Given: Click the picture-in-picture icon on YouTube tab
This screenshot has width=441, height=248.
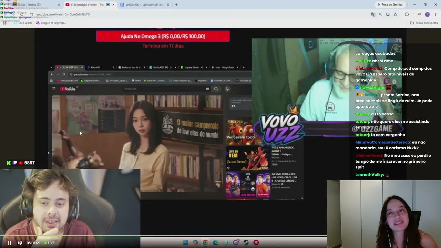Looking at the screenshot, I should tap(108, 5).
